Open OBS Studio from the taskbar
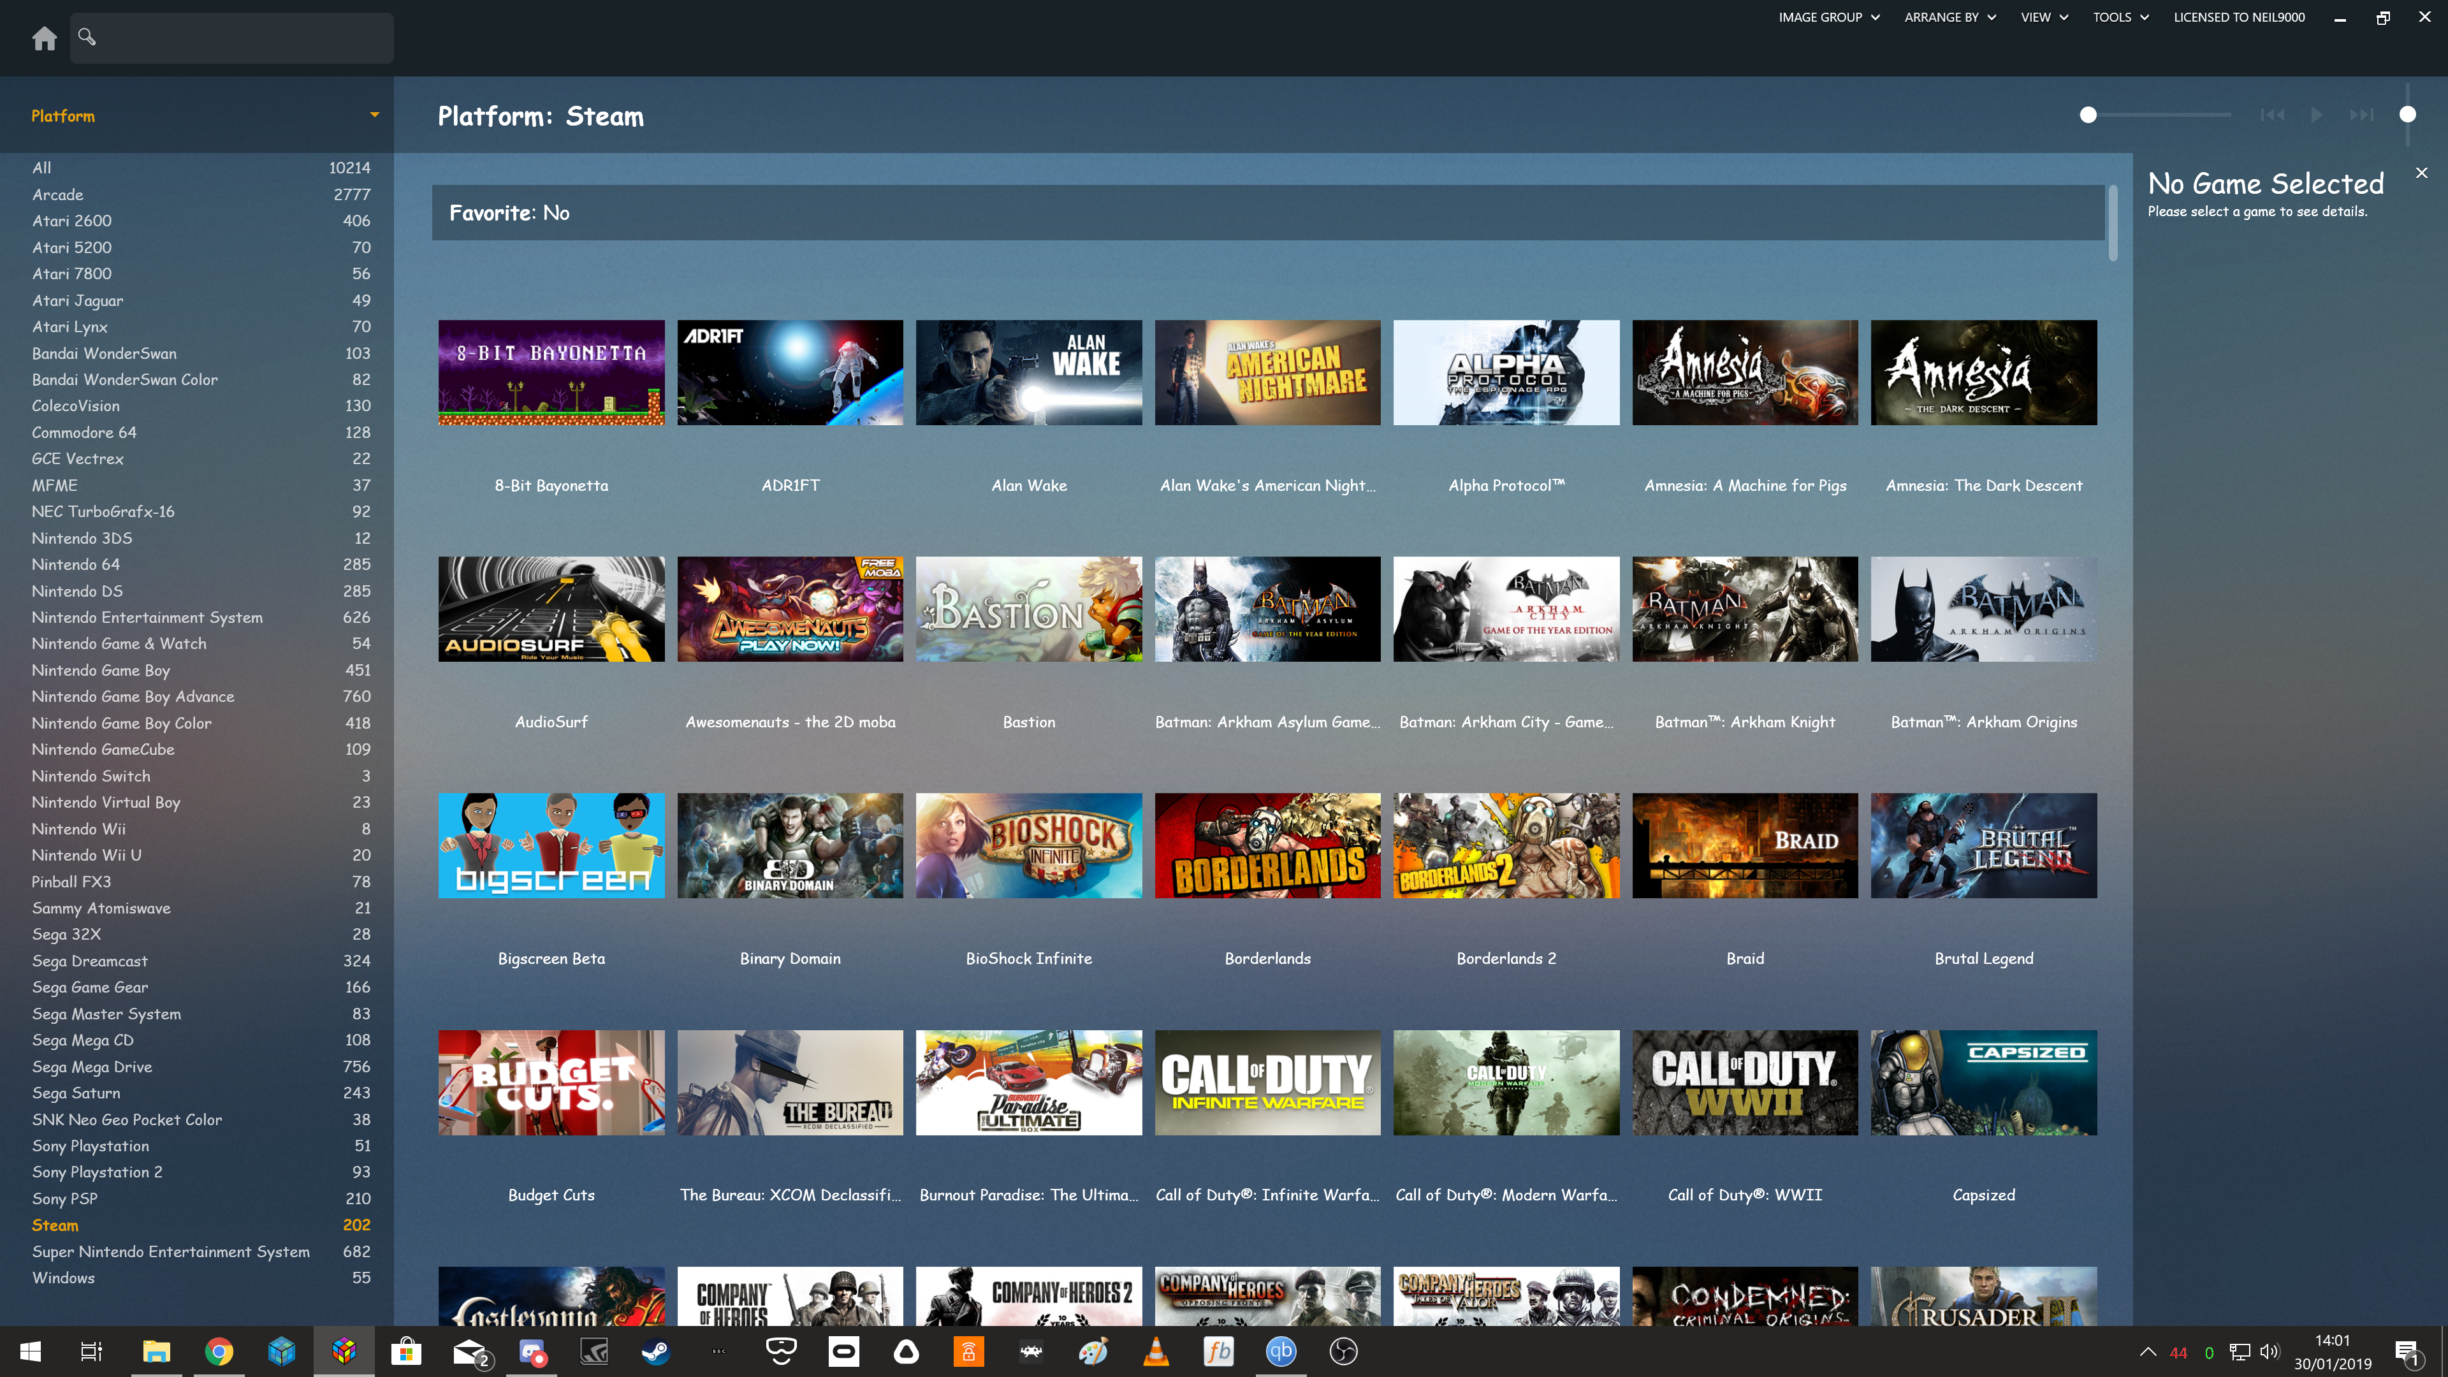2448x1377 pixels. 1344,1351
